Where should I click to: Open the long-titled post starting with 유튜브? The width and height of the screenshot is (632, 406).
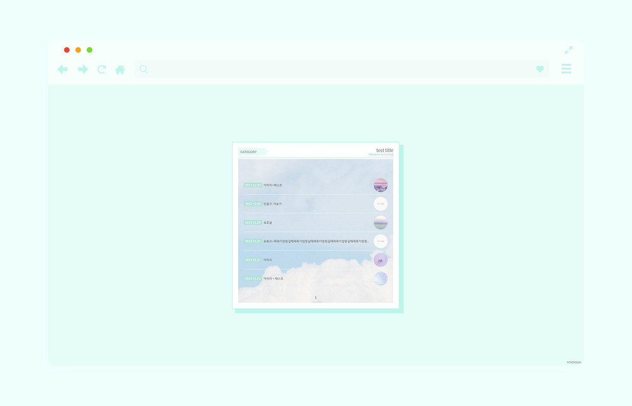(x=316, y=241)
